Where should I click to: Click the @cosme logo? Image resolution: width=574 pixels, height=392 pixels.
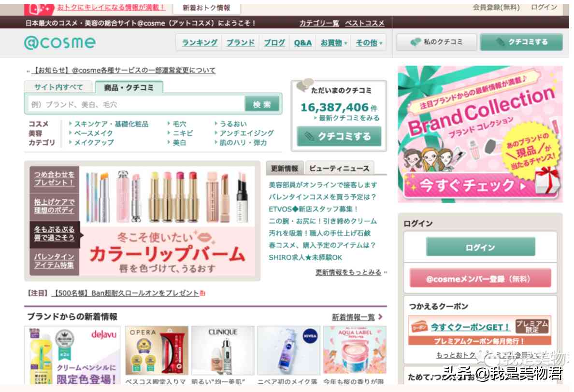(x=60, y=42)
